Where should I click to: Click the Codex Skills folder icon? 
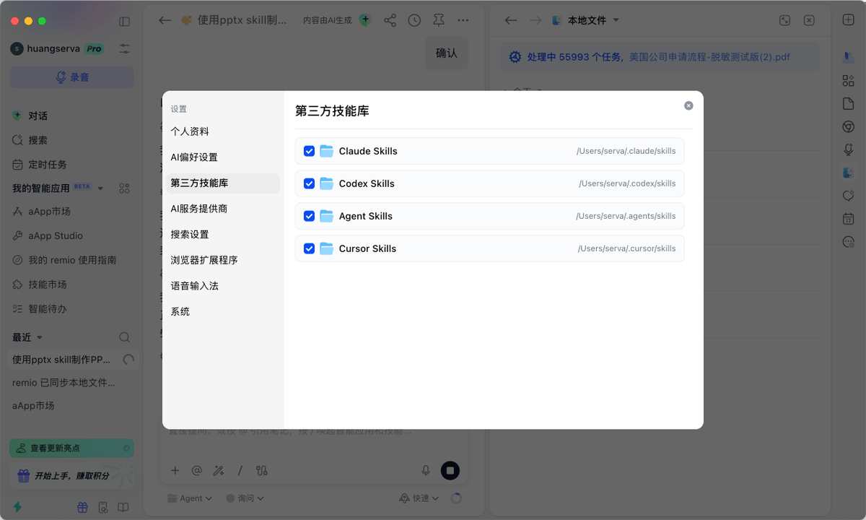click(x=326, y=183)
